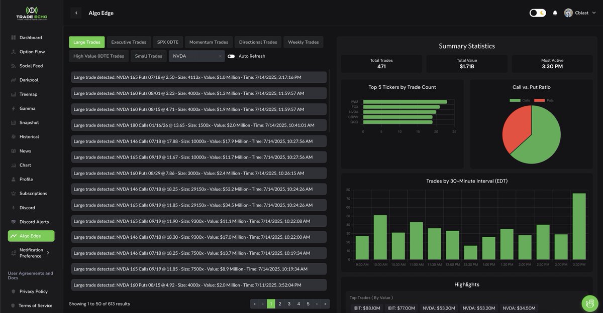Enable the Auto Refresh switch
The width and height of the screenshot is (603, 313).
231,56
